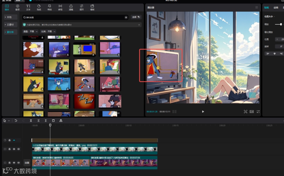Open the 贴纸 sticker tab in top toolbar
The height and width of the screenshot is (176, 284).
pos(39,7)
